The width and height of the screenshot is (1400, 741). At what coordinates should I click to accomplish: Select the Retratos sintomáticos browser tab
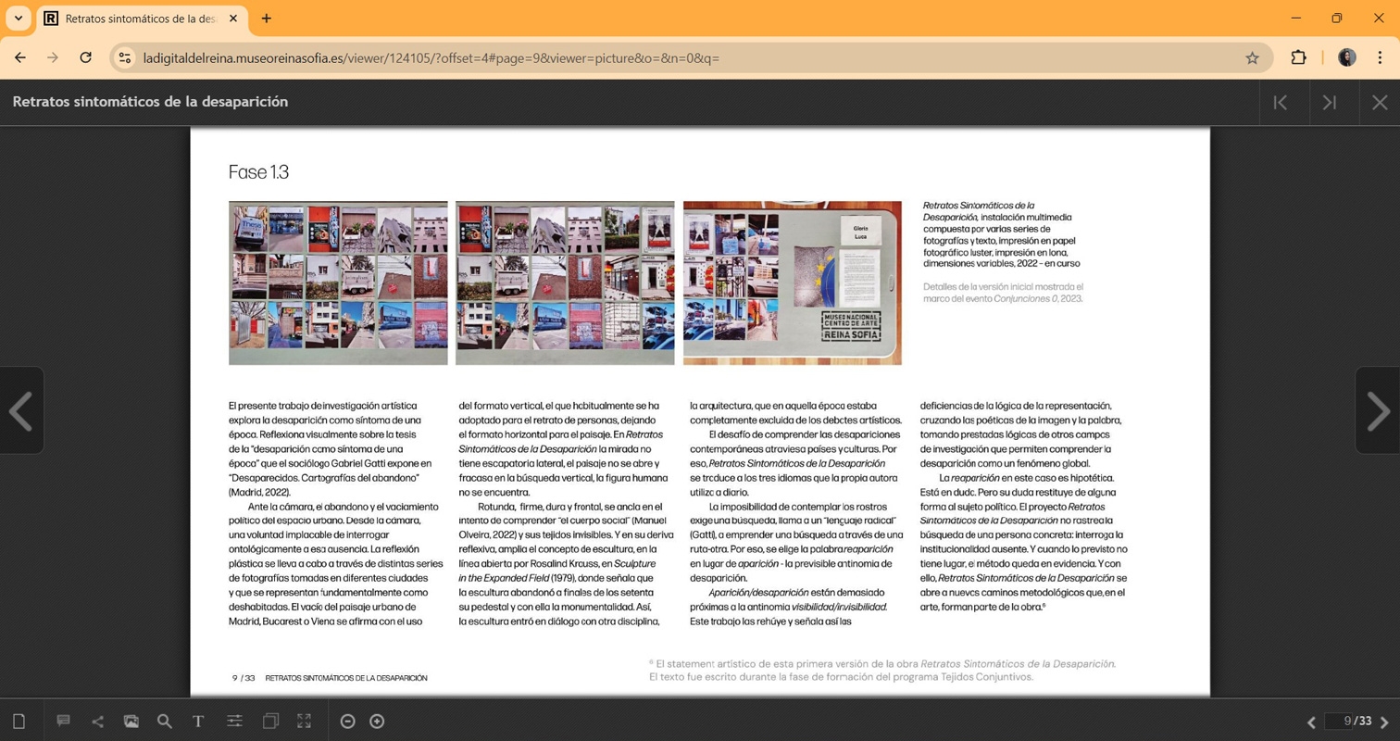tap(142, 19)
